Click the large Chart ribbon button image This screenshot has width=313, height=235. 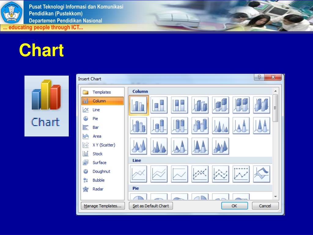point(46,106)
